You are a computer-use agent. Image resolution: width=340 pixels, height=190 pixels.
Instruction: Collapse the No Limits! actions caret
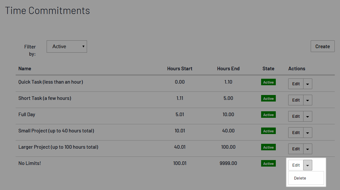[308, 165]
